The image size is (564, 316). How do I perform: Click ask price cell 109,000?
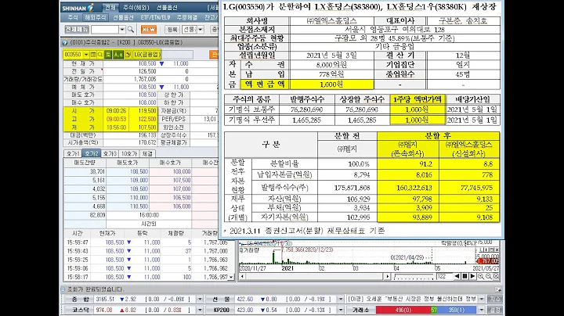click(128, 180)
